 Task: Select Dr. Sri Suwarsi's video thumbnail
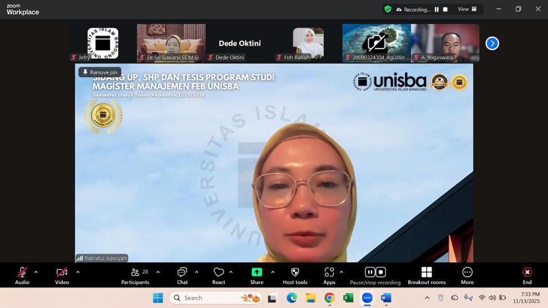click(171, 43)
